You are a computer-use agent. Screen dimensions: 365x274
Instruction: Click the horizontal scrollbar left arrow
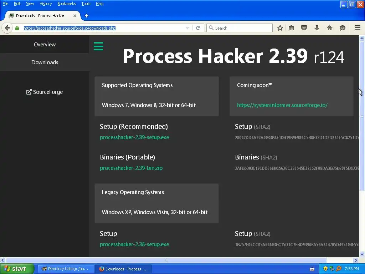click(2, 260)
